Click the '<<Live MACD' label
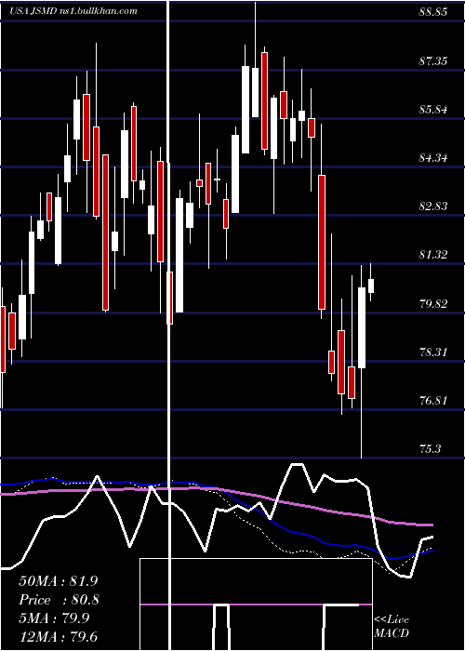 [x=392, y=626]
